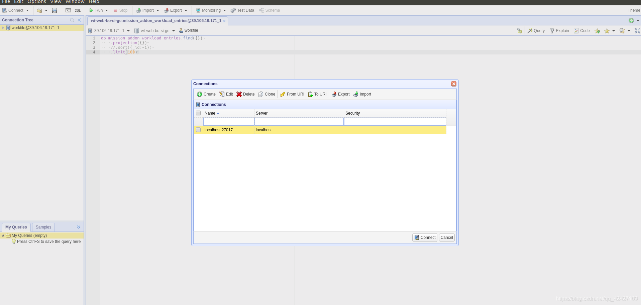
Task: Add query to favorites star-plus icon
Action: coord(598,31)
